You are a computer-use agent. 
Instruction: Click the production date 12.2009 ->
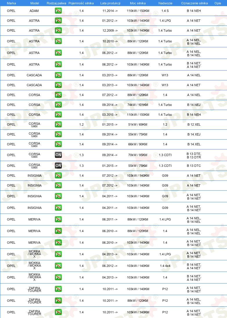[110, 30]
